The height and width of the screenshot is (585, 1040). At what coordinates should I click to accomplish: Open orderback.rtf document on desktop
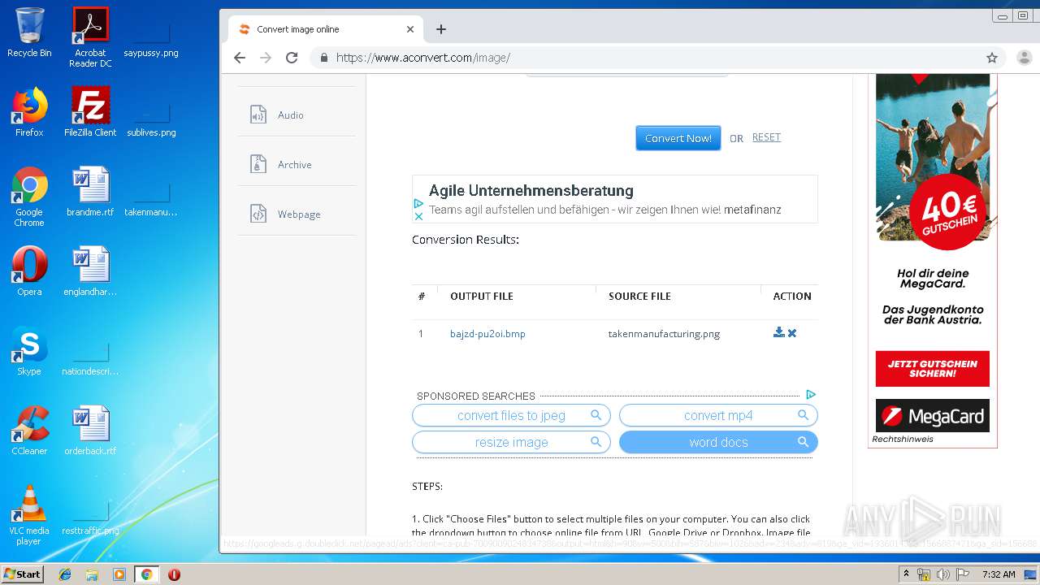click(x=90, y=431)
